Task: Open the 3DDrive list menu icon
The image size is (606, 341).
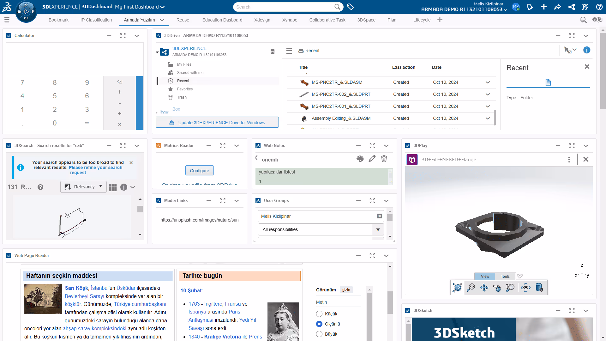Action: click(x=289, y=51)
